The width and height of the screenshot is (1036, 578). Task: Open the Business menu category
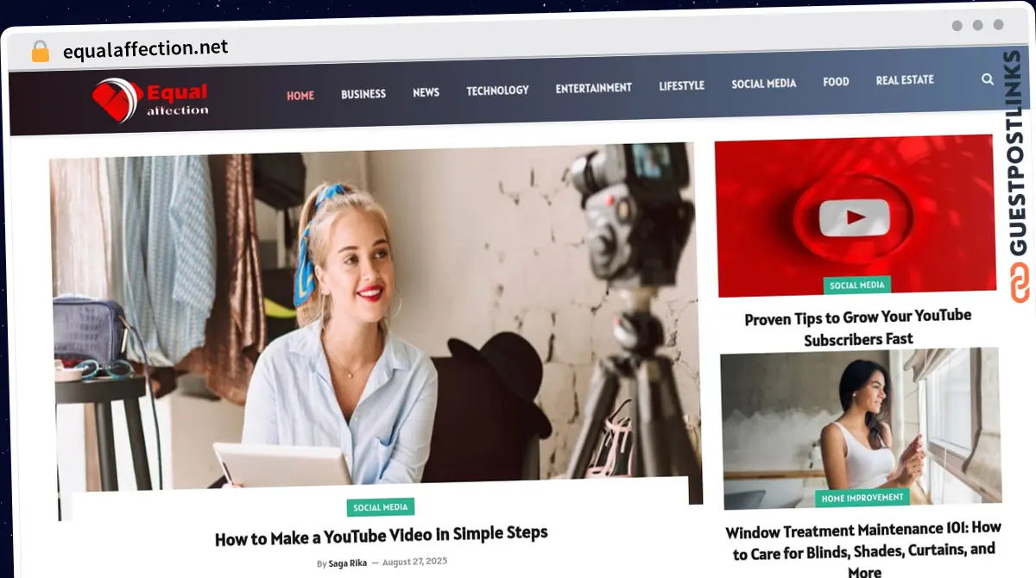tap(363, 93)
